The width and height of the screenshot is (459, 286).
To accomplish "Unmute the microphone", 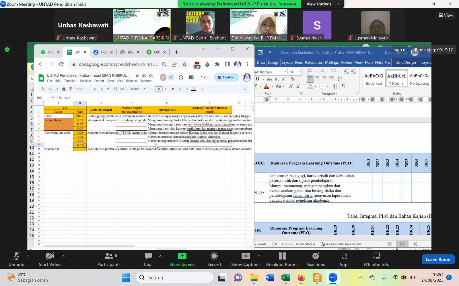I will pyautogui.click(x=16, y=259).
